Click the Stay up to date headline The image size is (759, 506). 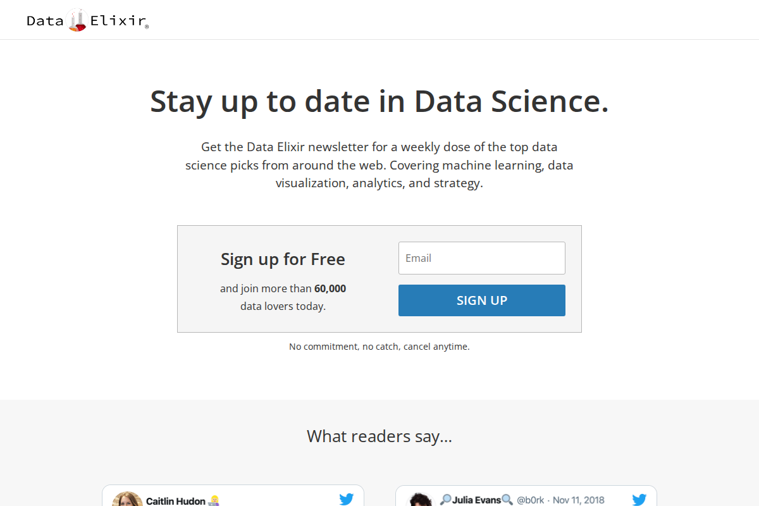[379, 102]
